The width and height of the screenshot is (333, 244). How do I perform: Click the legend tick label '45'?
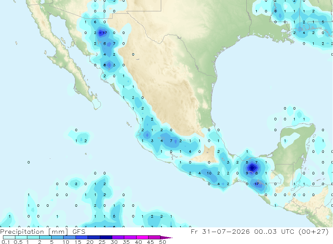pyautogui.click(x=151, y=242)
